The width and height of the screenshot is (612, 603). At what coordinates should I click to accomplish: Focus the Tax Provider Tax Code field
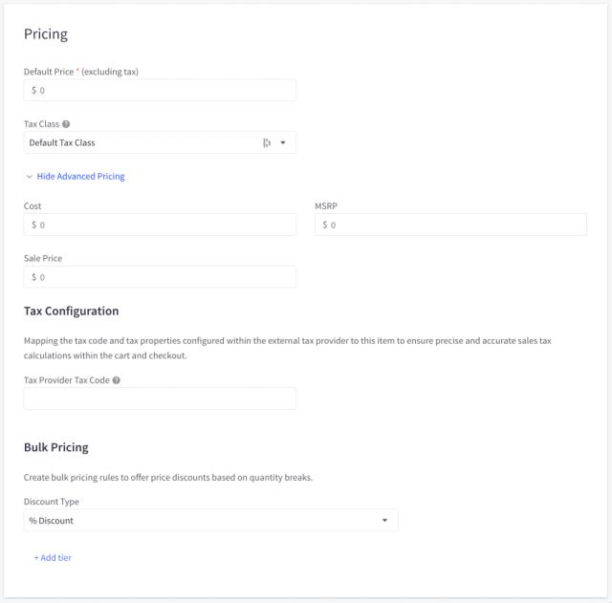point(160,398)
